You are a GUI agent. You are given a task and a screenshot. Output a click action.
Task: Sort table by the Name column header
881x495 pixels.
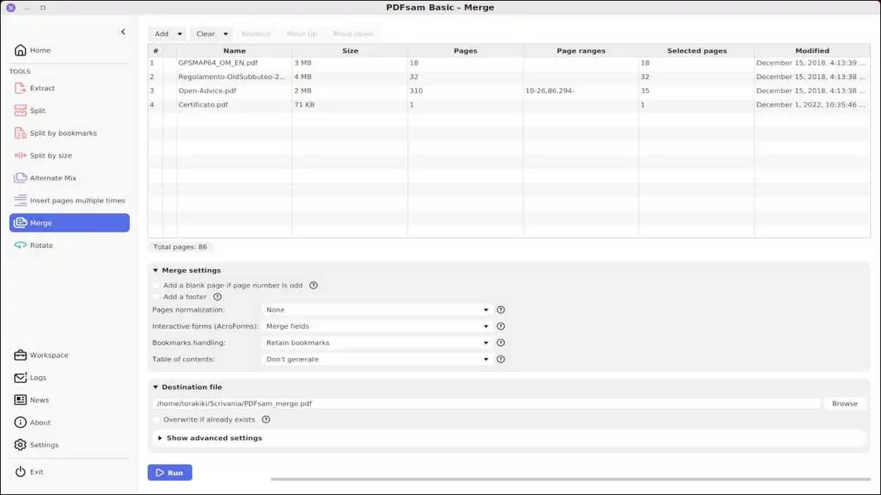point(234,51)
